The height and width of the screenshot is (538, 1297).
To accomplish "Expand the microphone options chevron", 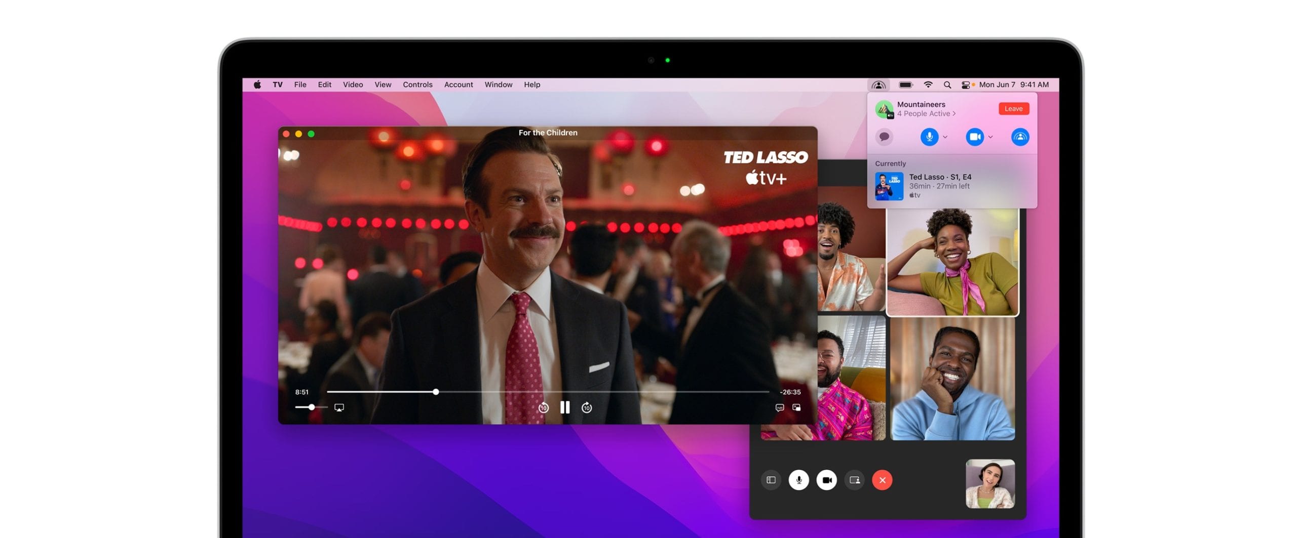I will pyautogui.click(x=945, y=137).
